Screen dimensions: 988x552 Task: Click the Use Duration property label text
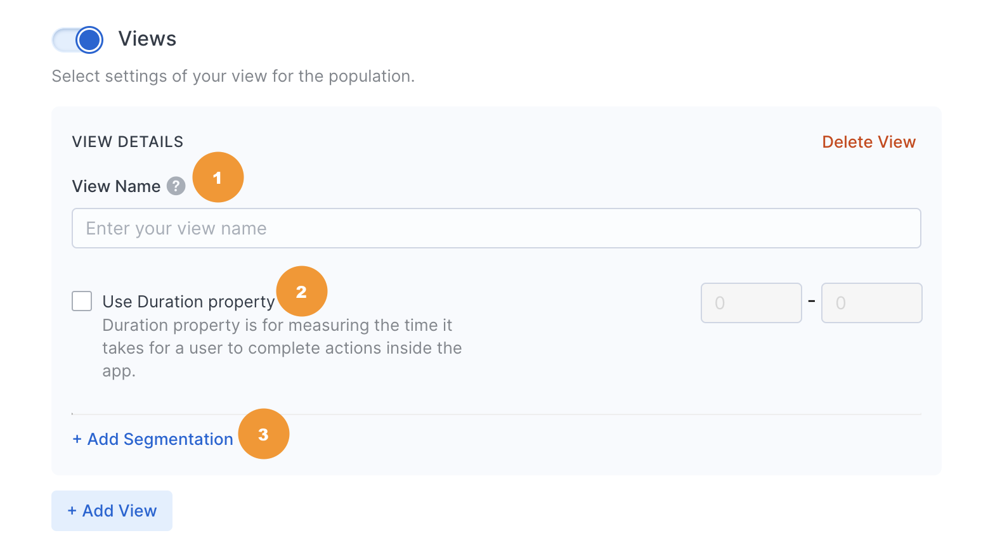point(188,302)
